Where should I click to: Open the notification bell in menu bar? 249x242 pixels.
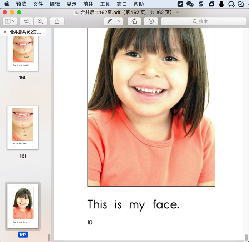pos(221,4)
